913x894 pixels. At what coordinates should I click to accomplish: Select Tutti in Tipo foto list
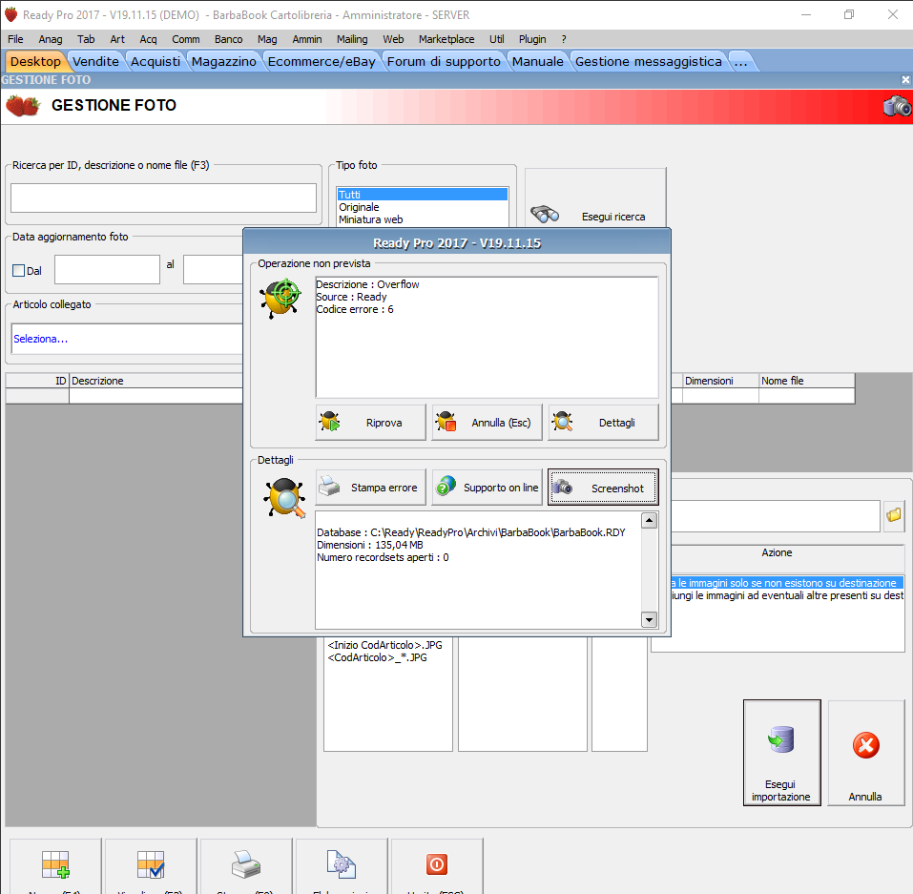tap(422, 195)
